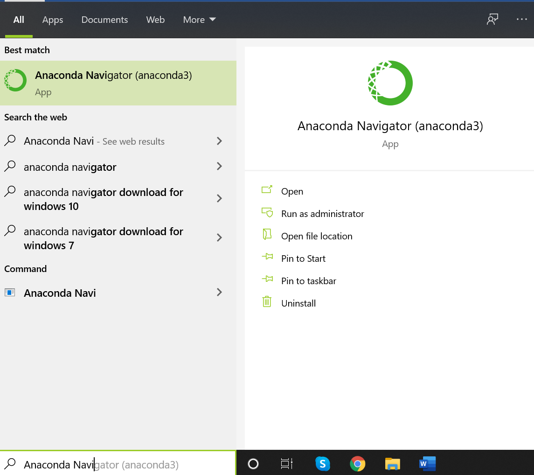
Task: Run Anaconda Navigator as administrator
Action: 322,214
